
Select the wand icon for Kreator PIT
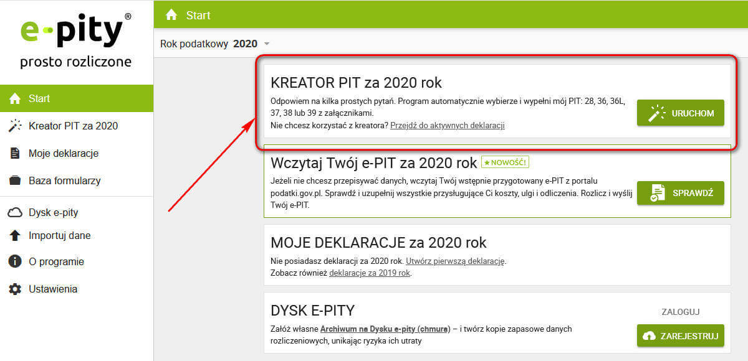coord(14,126)
